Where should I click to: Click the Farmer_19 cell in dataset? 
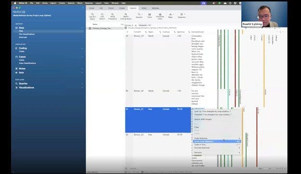138,36
